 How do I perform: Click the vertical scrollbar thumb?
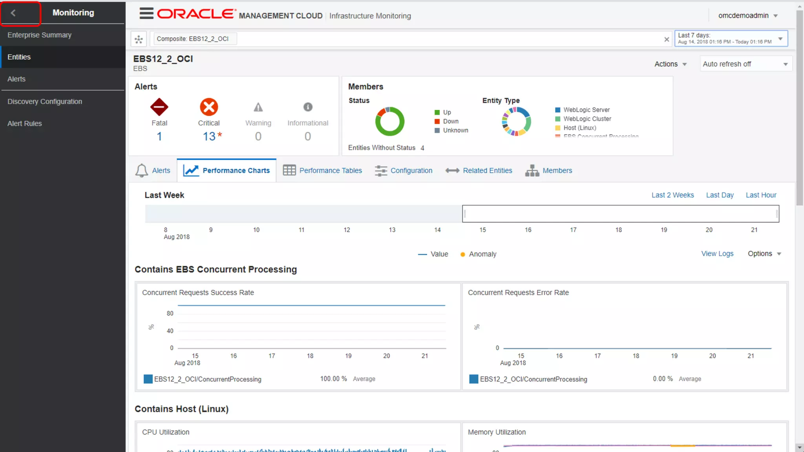click(x=800, y=108)
